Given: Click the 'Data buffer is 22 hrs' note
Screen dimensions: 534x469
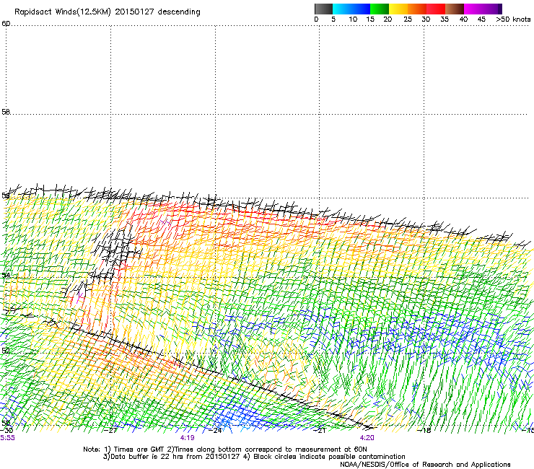Looking at the screenshot, I should coord(254,457).
